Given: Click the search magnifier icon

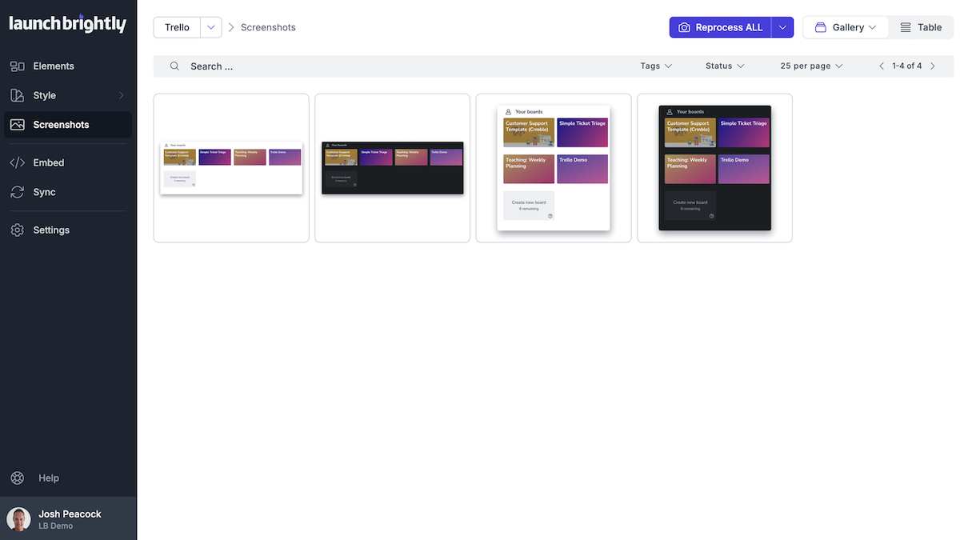Looking at the screenshot, I should click(x=174, y=66).
